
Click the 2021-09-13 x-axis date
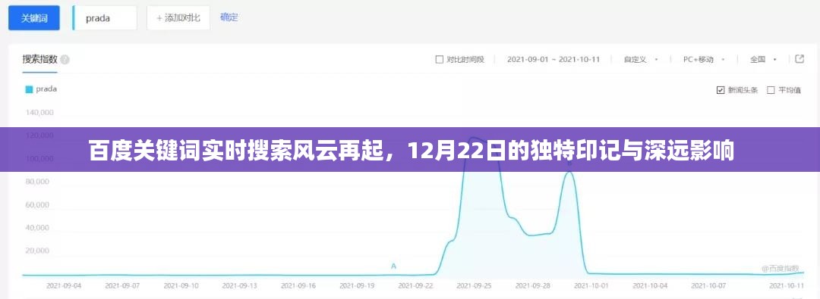click(239, 286)
